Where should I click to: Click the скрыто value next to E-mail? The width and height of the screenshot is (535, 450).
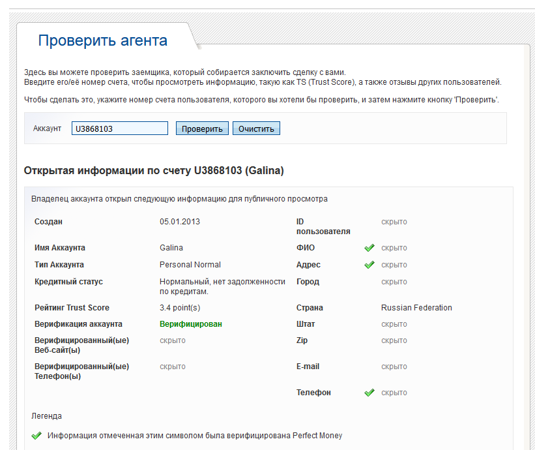click(x=394, y=367)
